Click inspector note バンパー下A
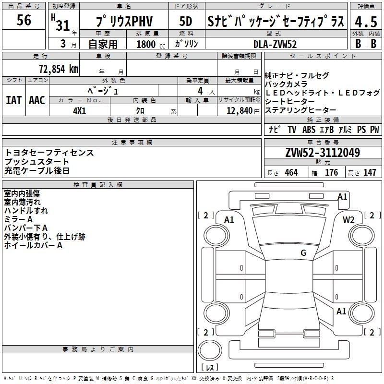The width and height of the screenshot is (384, 384). (x=26, y=228)
